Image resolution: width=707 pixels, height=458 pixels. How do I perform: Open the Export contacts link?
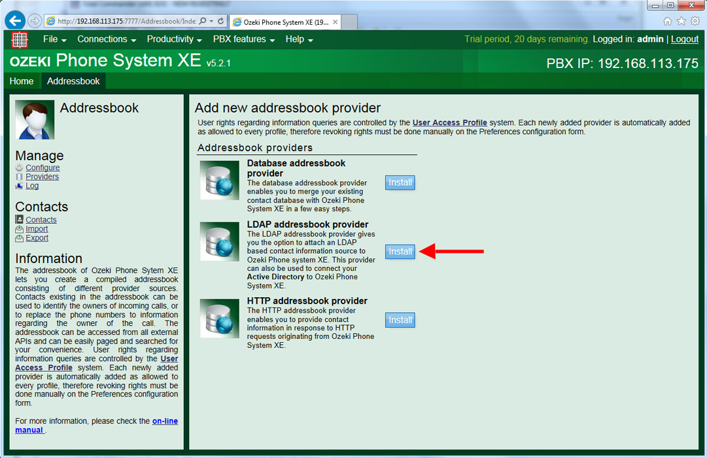pos(37,238)
